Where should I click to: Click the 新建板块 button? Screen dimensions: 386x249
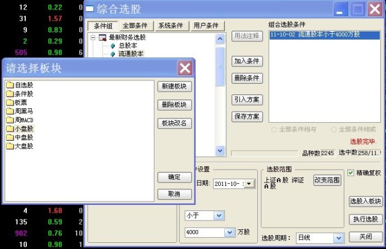pos(175,87)
